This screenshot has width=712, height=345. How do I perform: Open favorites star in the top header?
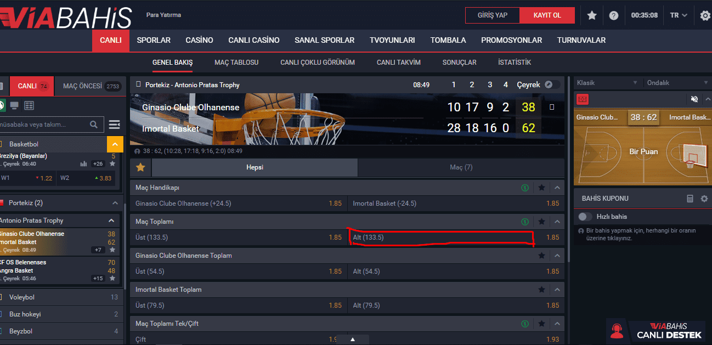click(592, 15)
